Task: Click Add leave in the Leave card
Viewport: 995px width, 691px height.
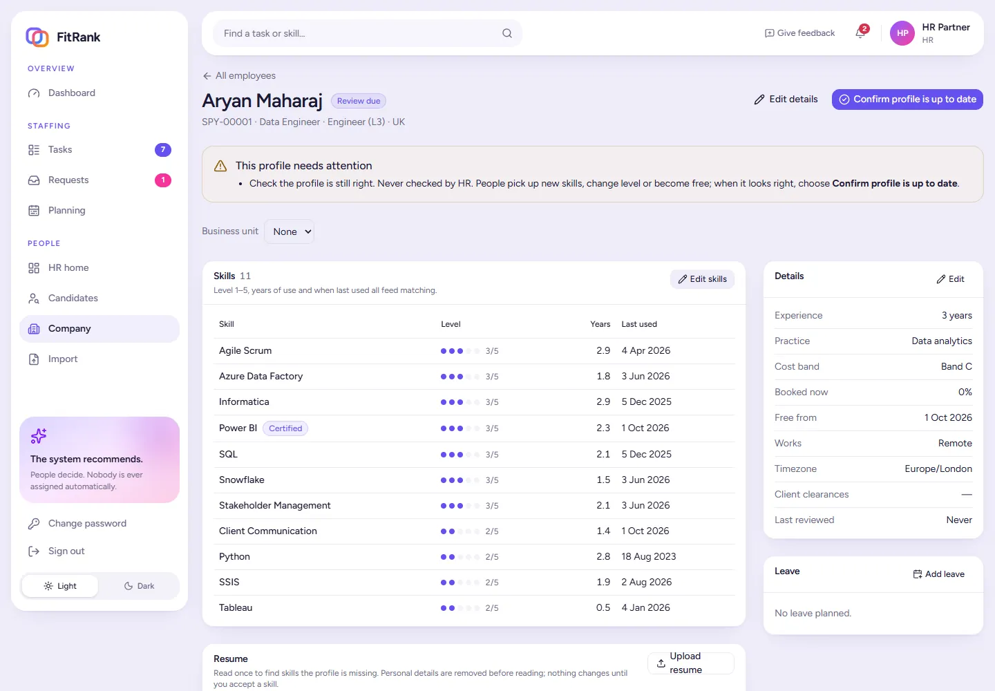Action: pos(939,574)
